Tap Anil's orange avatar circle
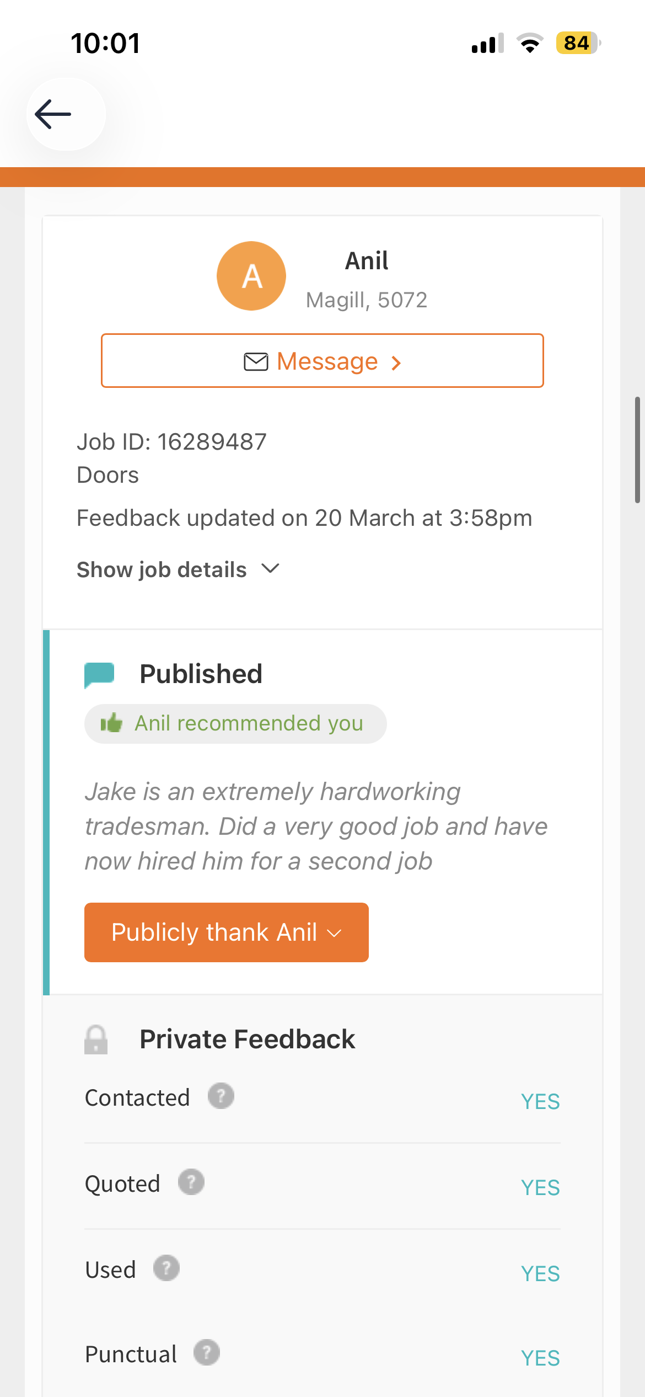The width and height of the screenshot is (645, 1397). tap(251, 276)
